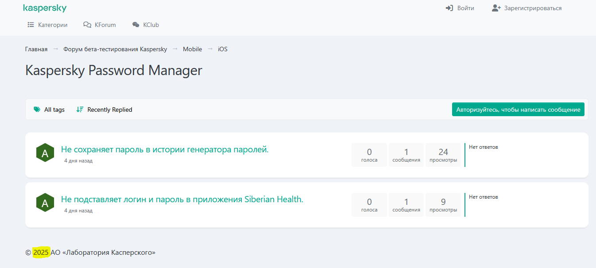The image size is (596, 268).
Task: Click 'Нет ответов' of Siberian Health topic
Action: pyautogui.click(x=484, y=197)
